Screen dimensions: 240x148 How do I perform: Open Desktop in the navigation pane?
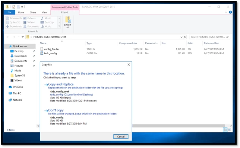coord(19,51)
